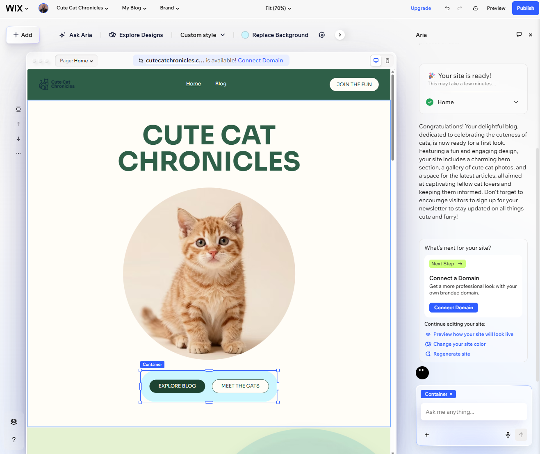
Task: Expand the Custom style dropdown
Action: 203,35
